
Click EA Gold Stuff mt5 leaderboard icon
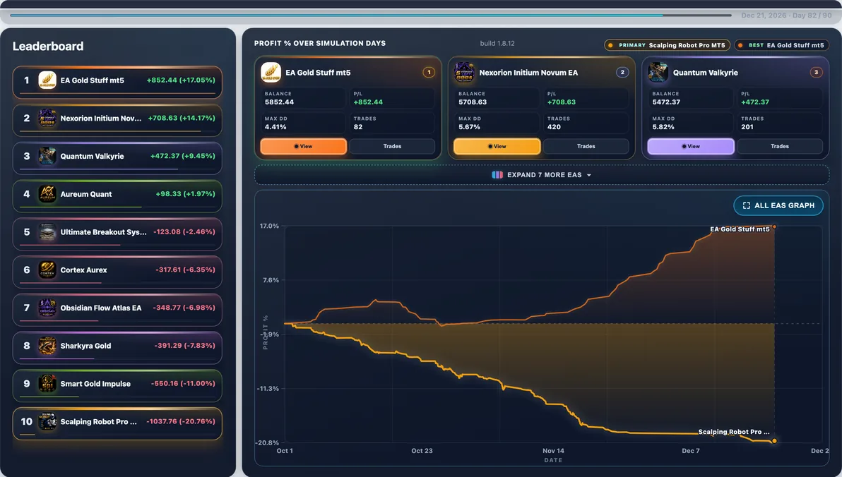point(47,80)
